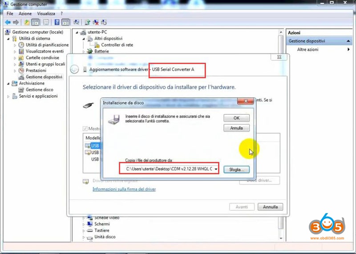Collapse Gestione dispositivi section in Azioni pane

[348, 41]
